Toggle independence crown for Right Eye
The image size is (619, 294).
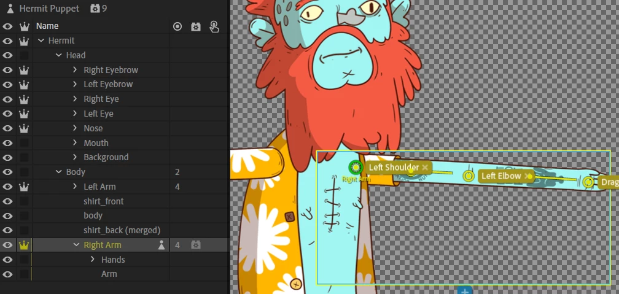click(25, 99)
